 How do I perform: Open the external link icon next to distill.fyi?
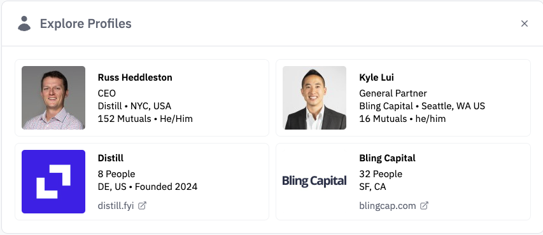click(143, 206)
